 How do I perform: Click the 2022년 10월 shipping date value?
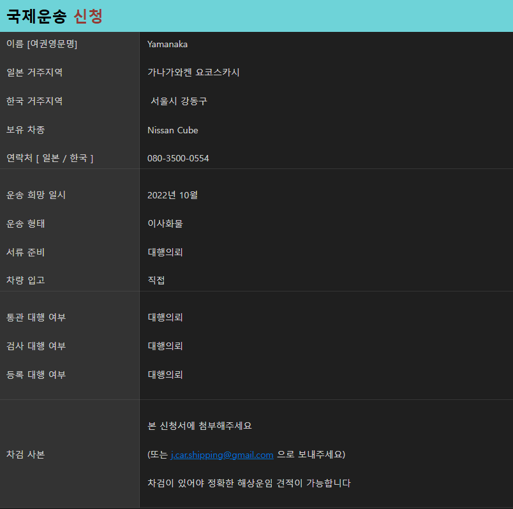172,195
